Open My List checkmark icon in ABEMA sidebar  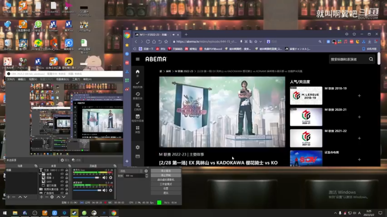(137, 83)
